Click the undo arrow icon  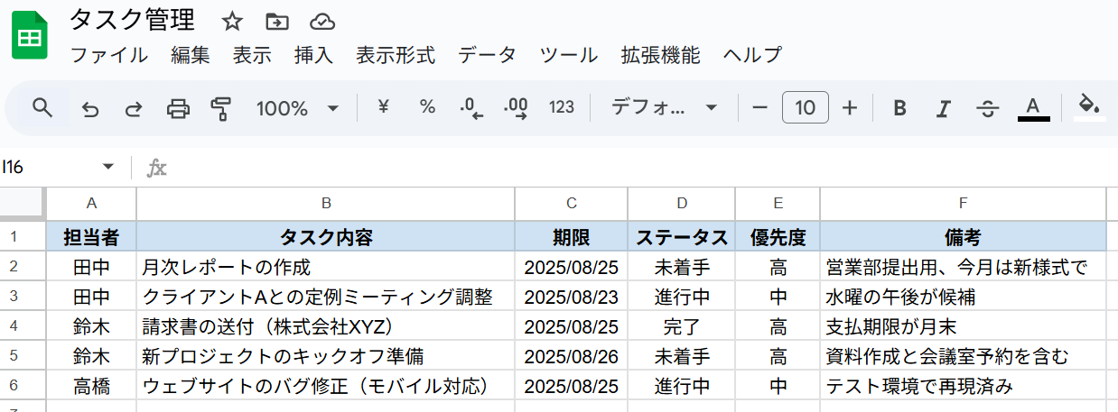[89, 108]
